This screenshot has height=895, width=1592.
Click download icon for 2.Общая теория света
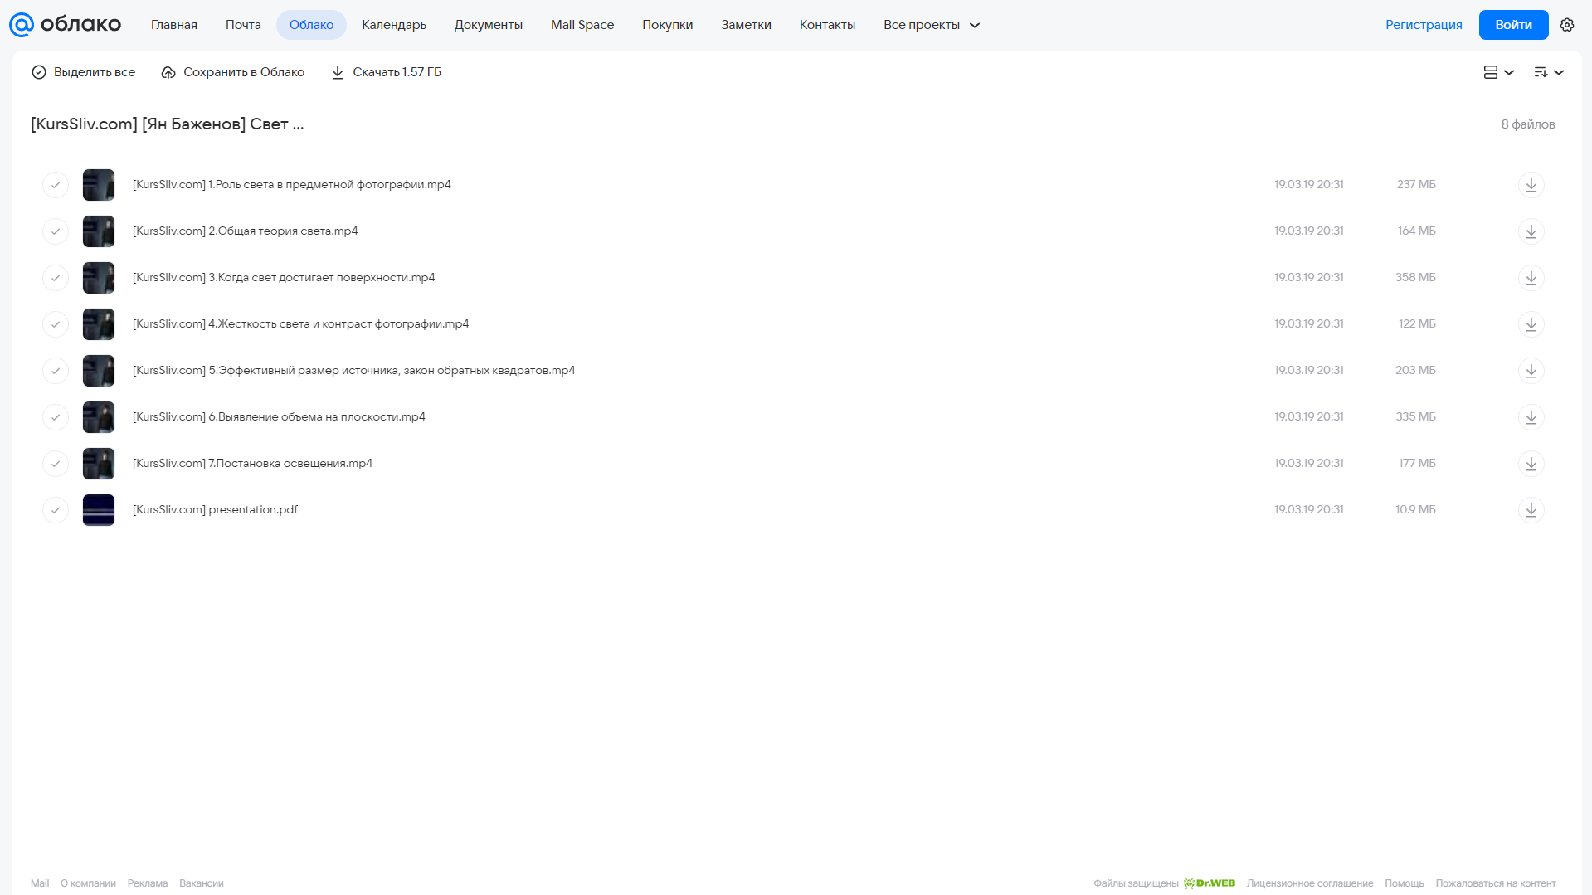click(x=1531, y=231)
